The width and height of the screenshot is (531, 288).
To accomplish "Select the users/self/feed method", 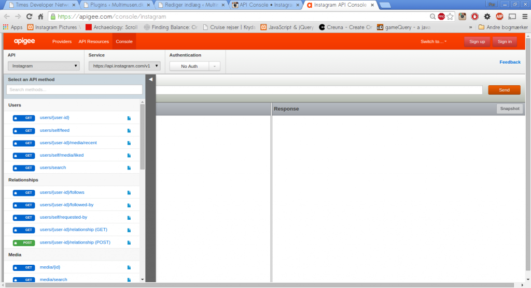I will 54,130.
